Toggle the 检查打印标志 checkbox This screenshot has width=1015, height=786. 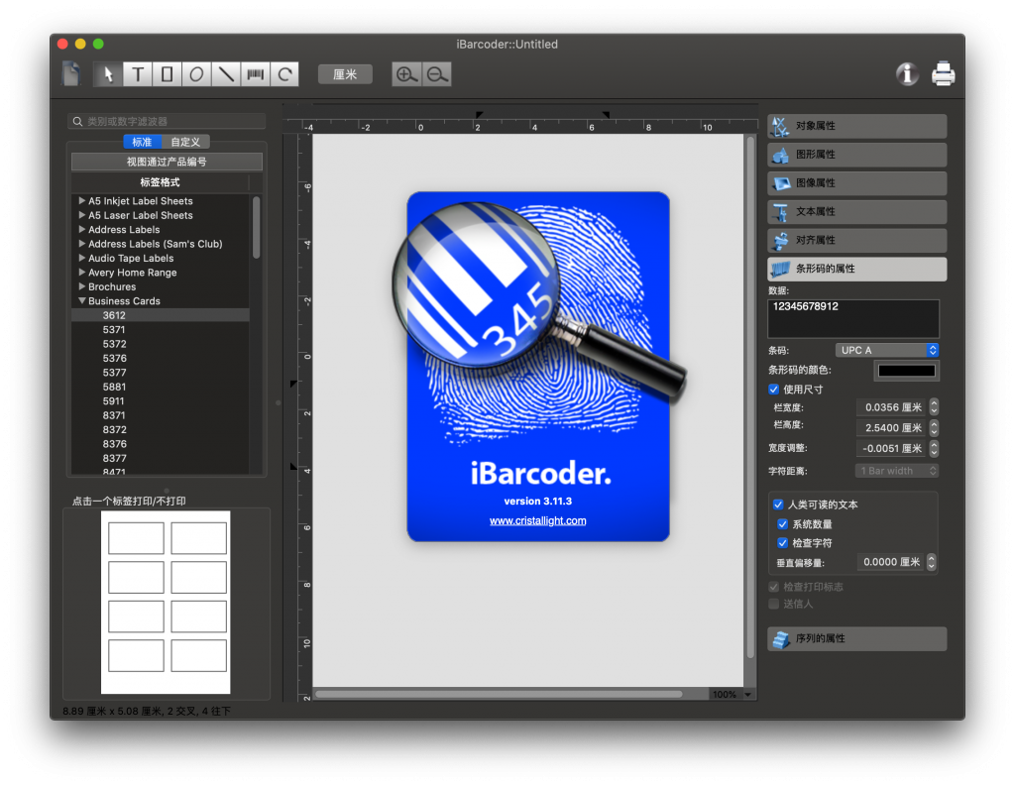[773, 587]
